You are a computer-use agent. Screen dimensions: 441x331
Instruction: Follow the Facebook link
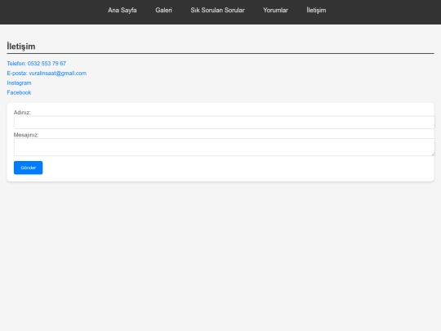tap(19, 92)
